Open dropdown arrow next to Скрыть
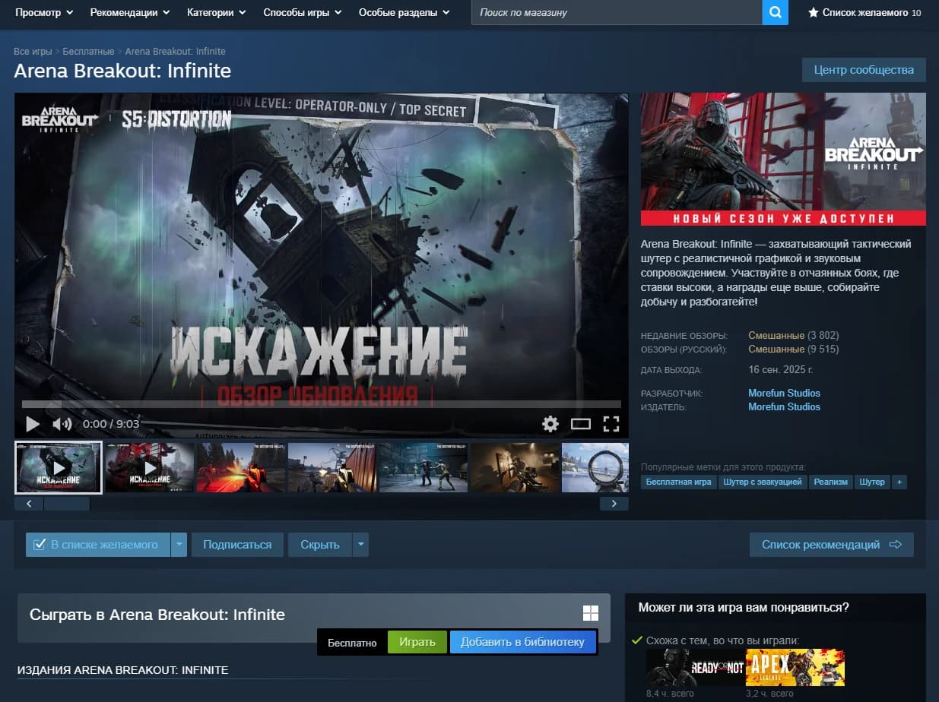Image resolution: width=939 pixels, height=702 pixels. (x=360, y=545)
